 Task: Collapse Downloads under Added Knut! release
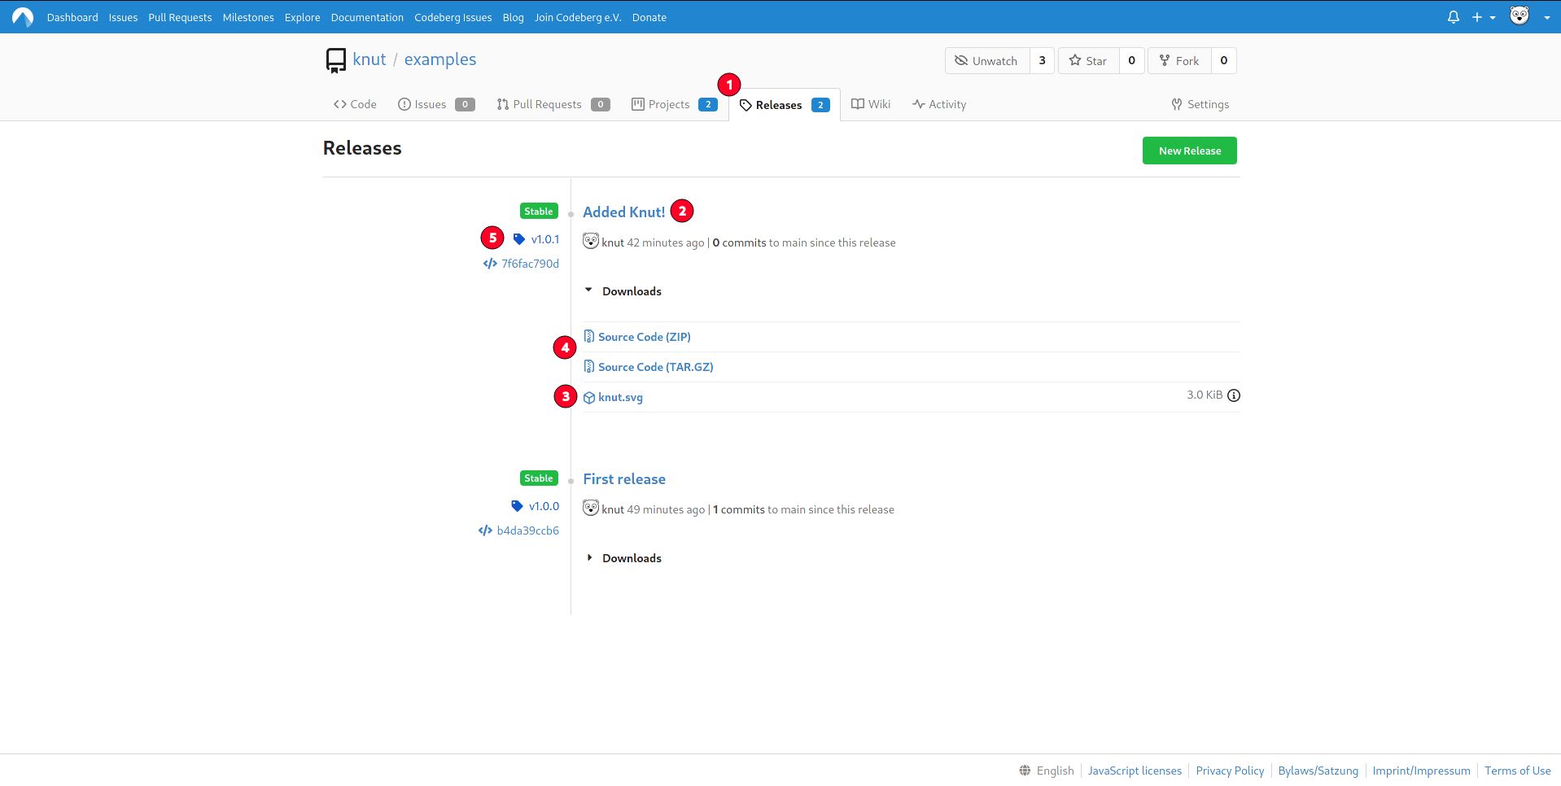coord(623,291)
